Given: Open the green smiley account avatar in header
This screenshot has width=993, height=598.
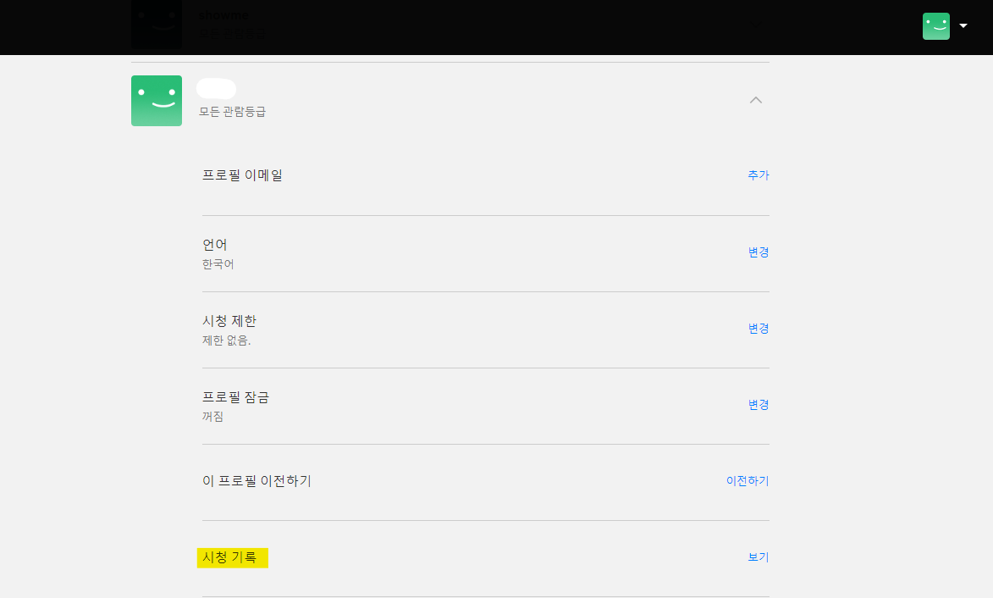Looking at the screenshot, I should tap(936, 26).
